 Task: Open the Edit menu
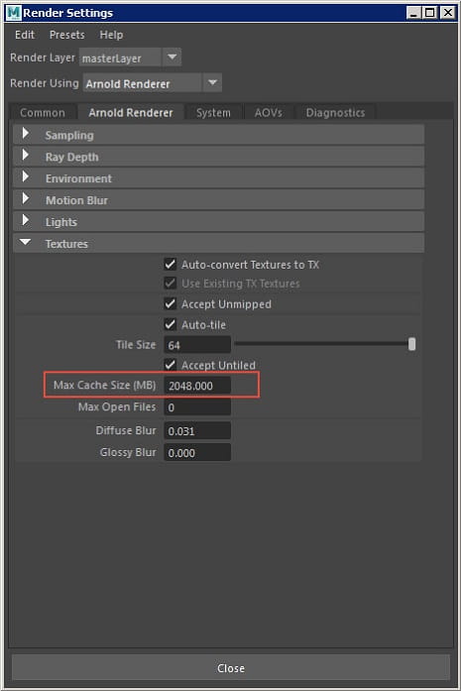[25, 35]
